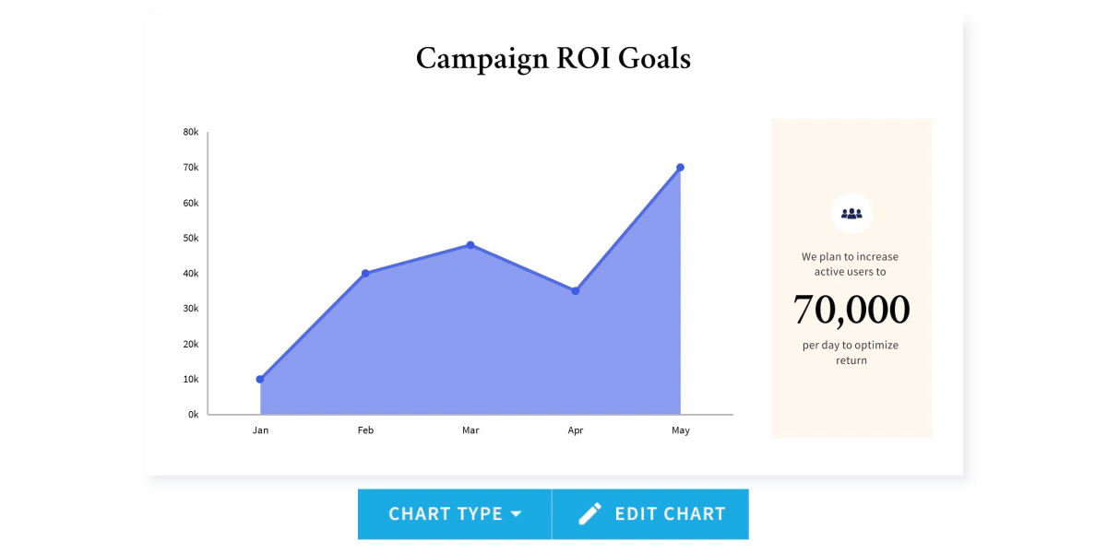Click "per day to optimize return" text

851,353
